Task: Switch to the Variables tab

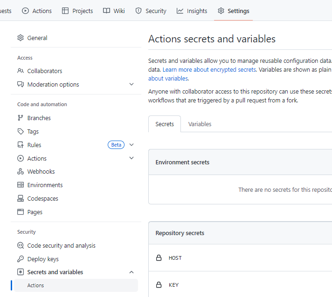Action: [x=200, y=124]
